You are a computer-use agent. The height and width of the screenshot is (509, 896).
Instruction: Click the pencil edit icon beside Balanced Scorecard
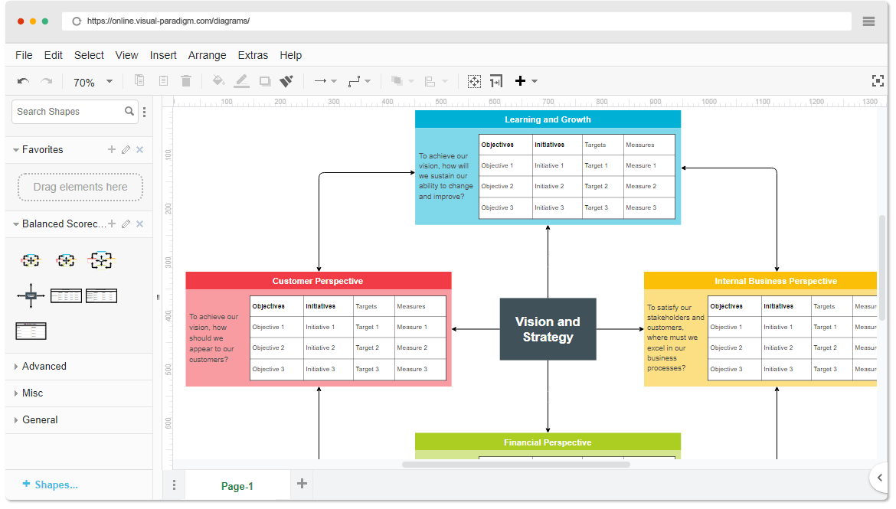coord(125,224)
